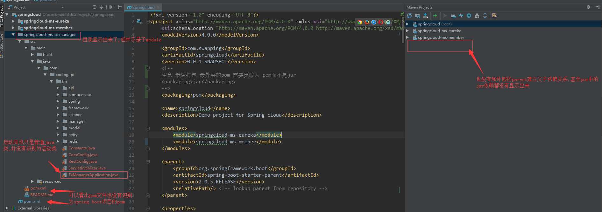Click Run Maven Build play icon
Screen dimensions: 602x212
(x=445, y=16)
